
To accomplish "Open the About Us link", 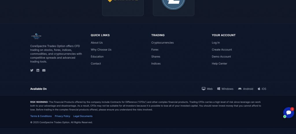I will [x=97, y=43].
